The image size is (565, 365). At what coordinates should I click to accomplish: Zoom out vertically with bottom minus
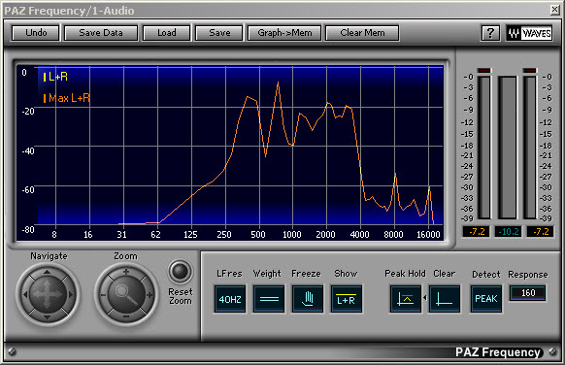pyautogui.click(x=126, y=316)
